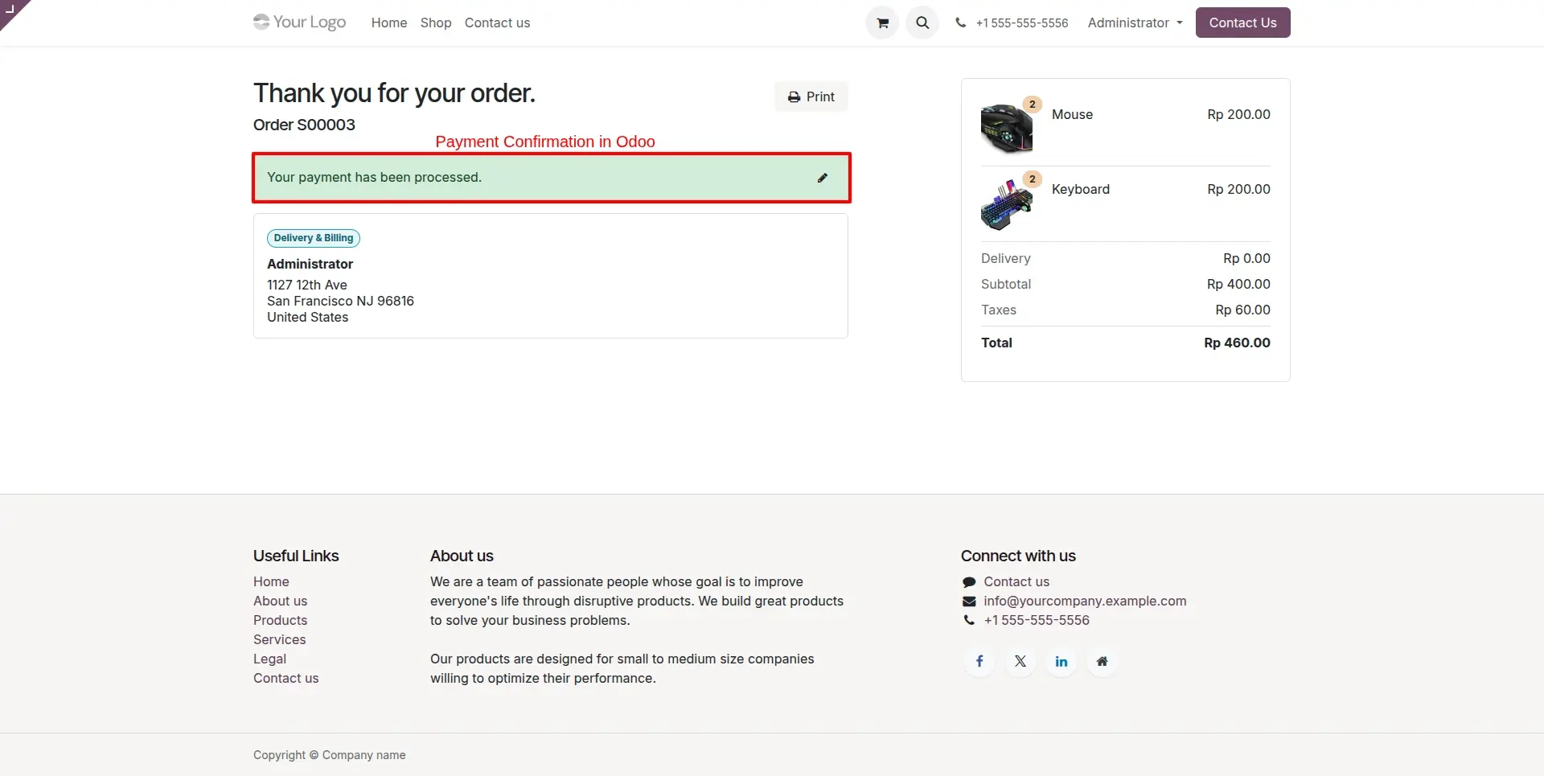The image size is (1544, 776).
Task: Open the LinkedIn social icon
Action: (x=1061, y=661)
